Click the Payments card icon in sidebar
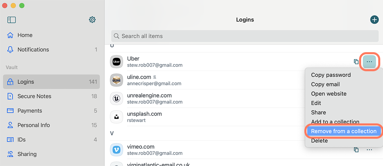Viewport: 383px width, 166px height. click(x=10, y=111)
